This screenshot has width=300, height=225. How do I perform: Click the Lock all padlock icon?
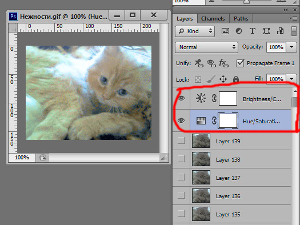[x=236, y=79]
